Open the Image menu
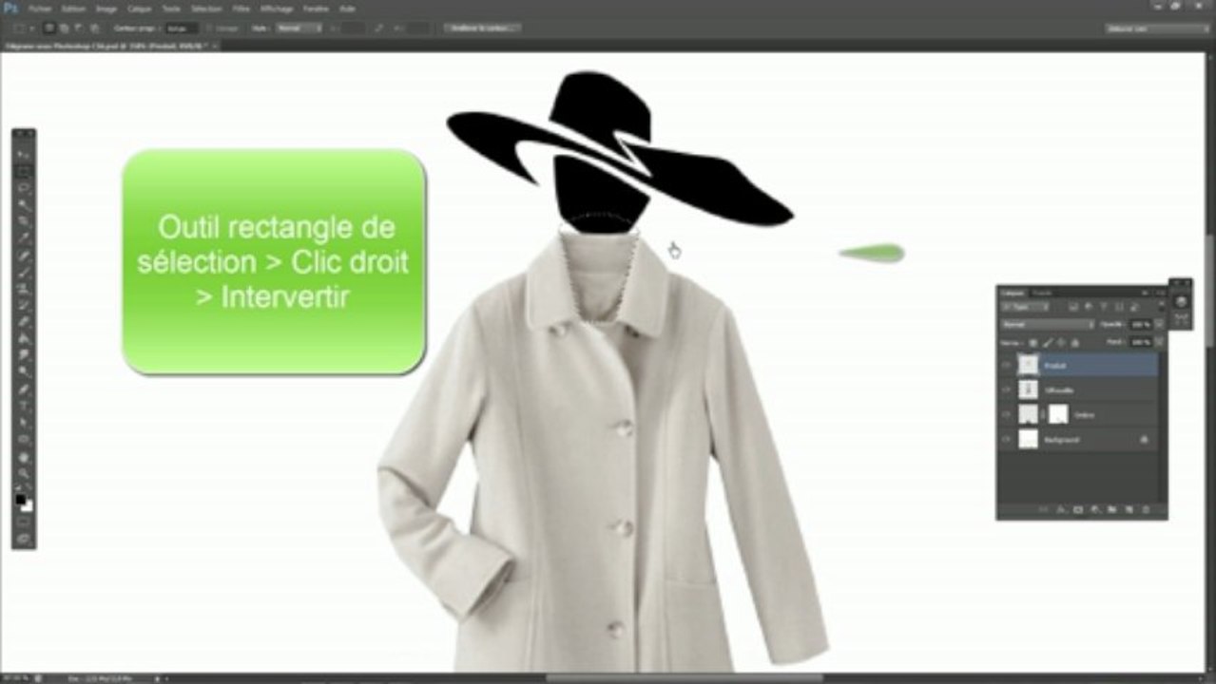 tap(106, 9)
